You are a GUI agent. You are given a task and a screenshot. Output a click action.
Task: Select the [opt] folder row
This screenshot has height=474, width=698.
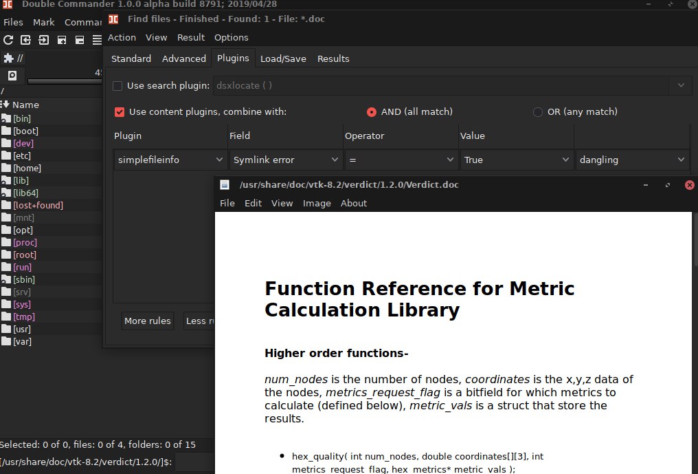pos(52,230)
